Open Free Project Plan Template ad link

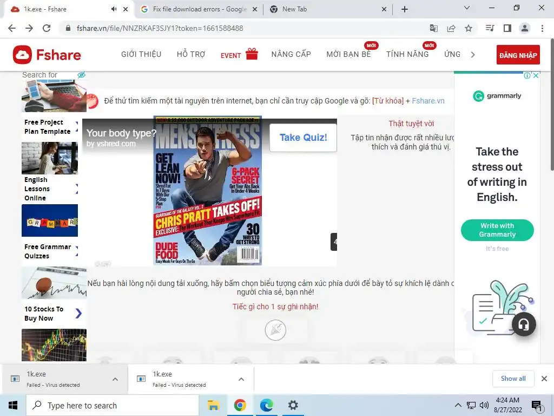(48, 127)
